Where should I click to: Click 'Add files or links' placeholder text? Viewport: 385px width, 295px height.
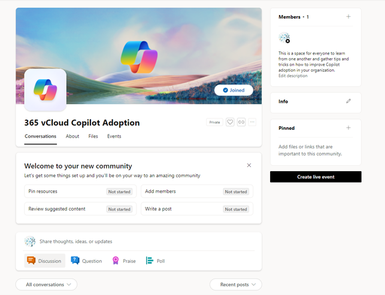pyautogui.click(x=310, y=150)
